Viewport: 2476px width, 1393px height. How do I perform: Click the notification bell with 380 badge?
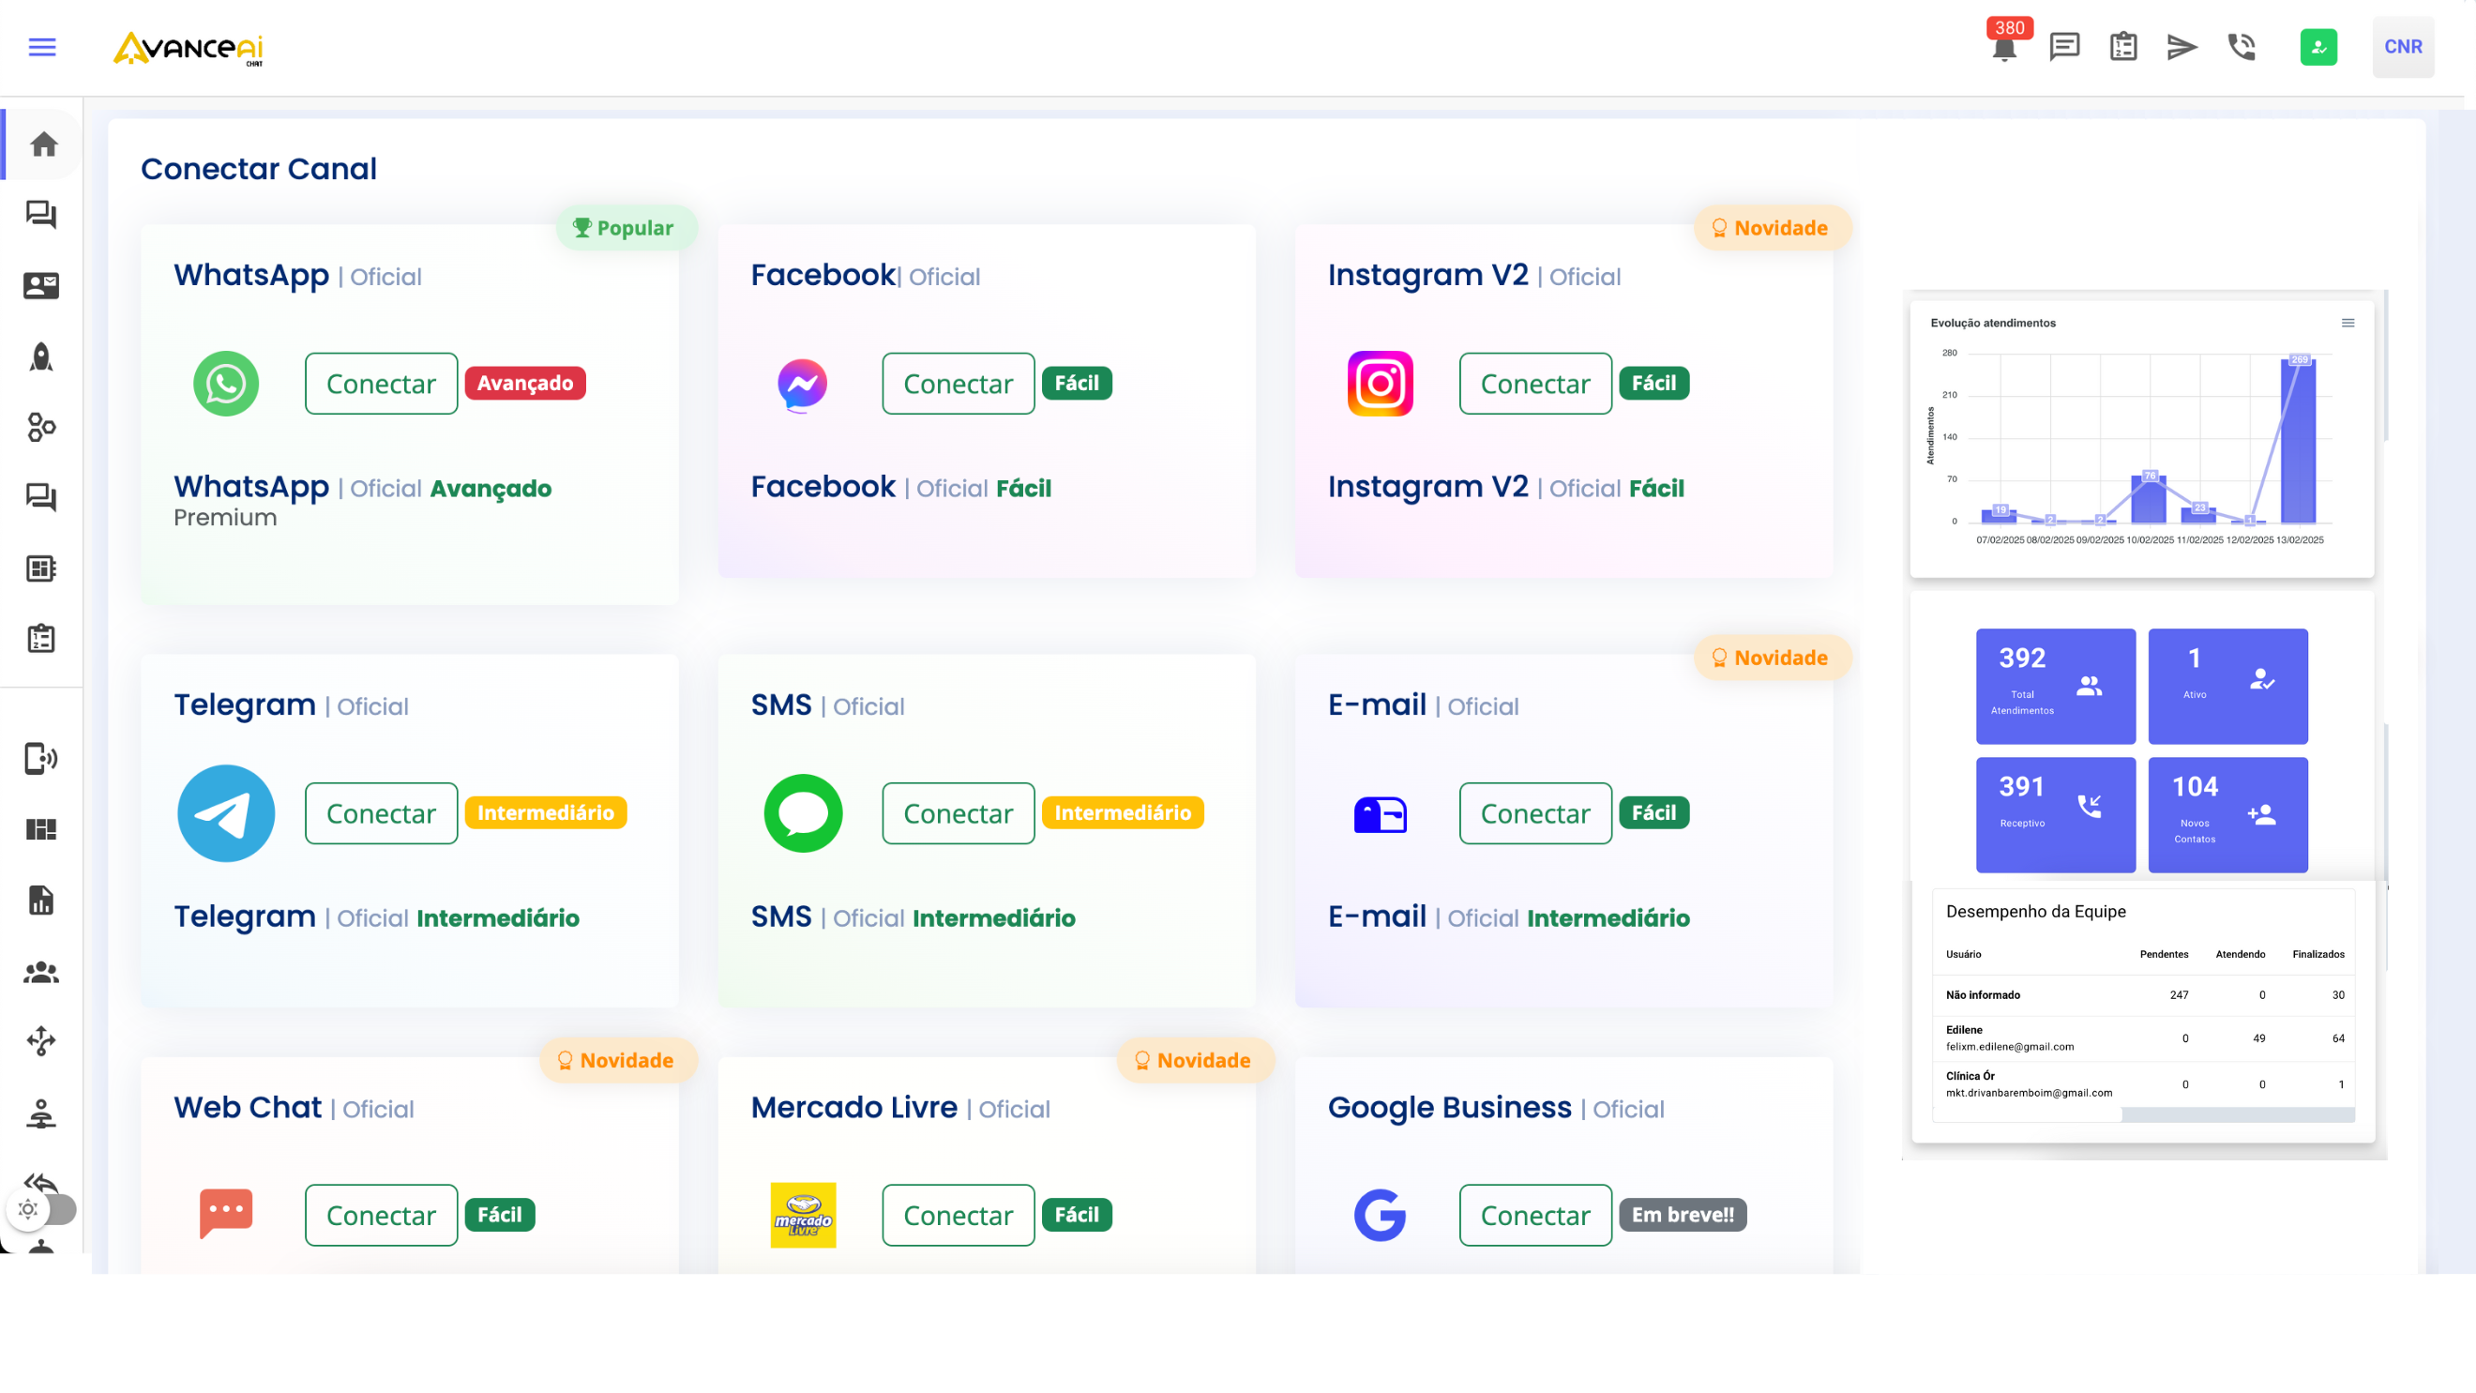pyautogui.click(x=2004, y=47)
